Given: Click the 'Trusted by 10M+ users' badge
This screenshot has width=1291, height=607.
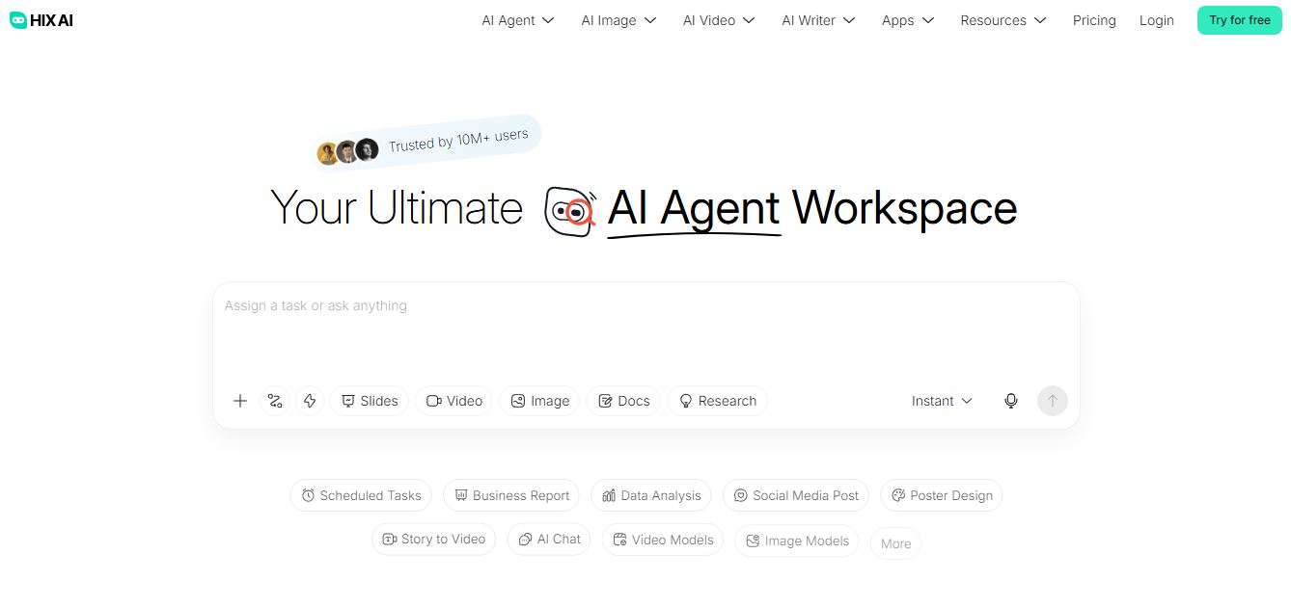Looking at the screenshot, I should (x=428, y=143).
